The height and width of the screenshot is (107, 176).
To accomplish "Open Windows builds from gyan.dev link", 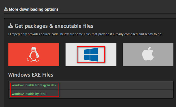I will pyautogui.click(x=34, y=85).
